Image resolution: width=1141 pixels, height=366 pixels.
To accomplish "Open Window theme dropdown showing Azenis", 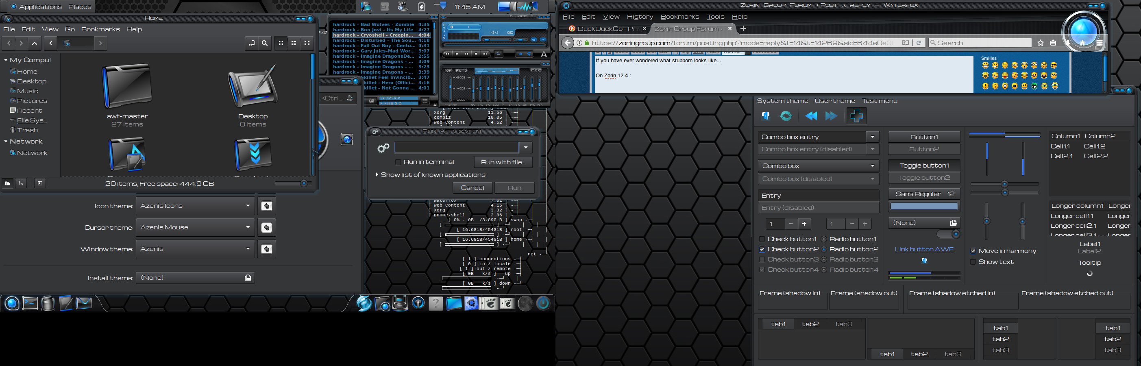I will click(x=195, y=249).
